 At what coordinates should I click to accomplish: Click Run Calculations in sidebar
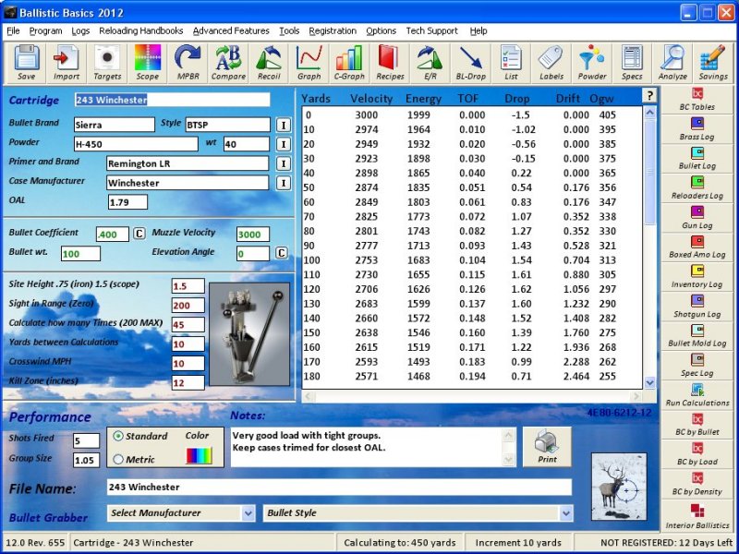click(697, 396)
